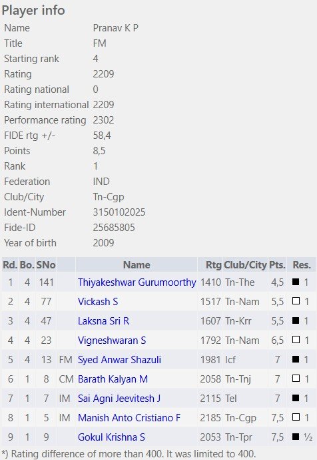Open Barath Kalyan M player link
Viewport: 317px width, 460px height.
pyautogui.click(x=113, y=379)
